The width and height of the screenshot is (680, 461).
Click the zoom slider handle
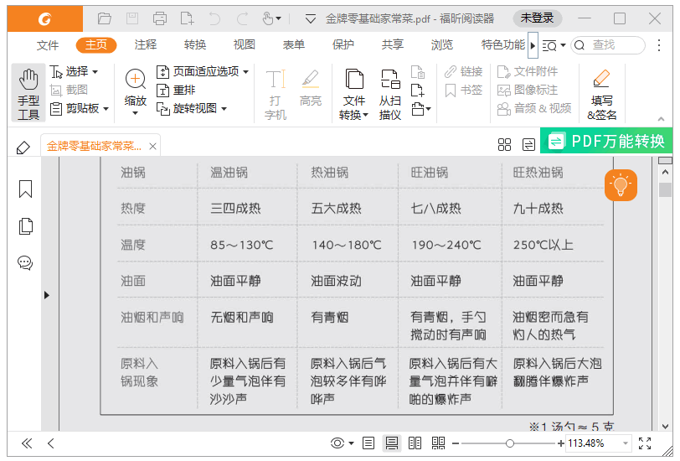pyautogui.click(x=510, y=443)
